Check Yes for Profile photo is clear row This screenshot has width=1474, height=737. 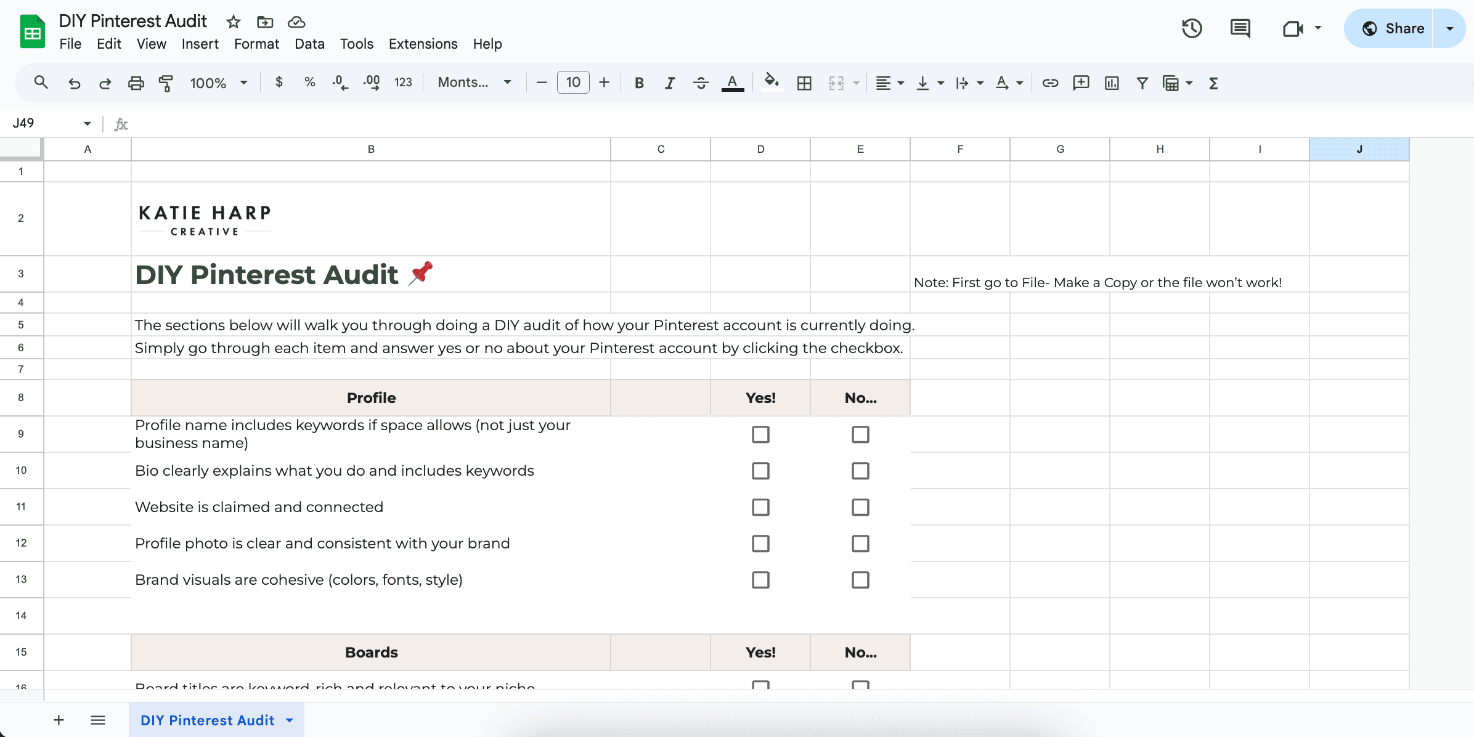(x=760, y=544)
